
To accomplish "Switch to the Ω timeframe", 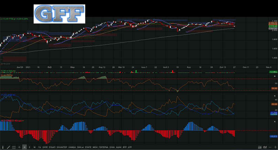I will [19, 147].
